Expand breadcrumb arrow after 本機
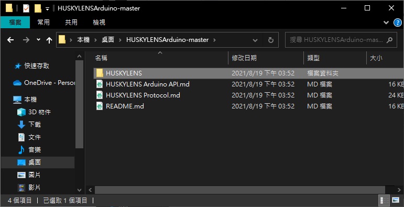This screenshot has width=404, height=207. pos(95,40)
